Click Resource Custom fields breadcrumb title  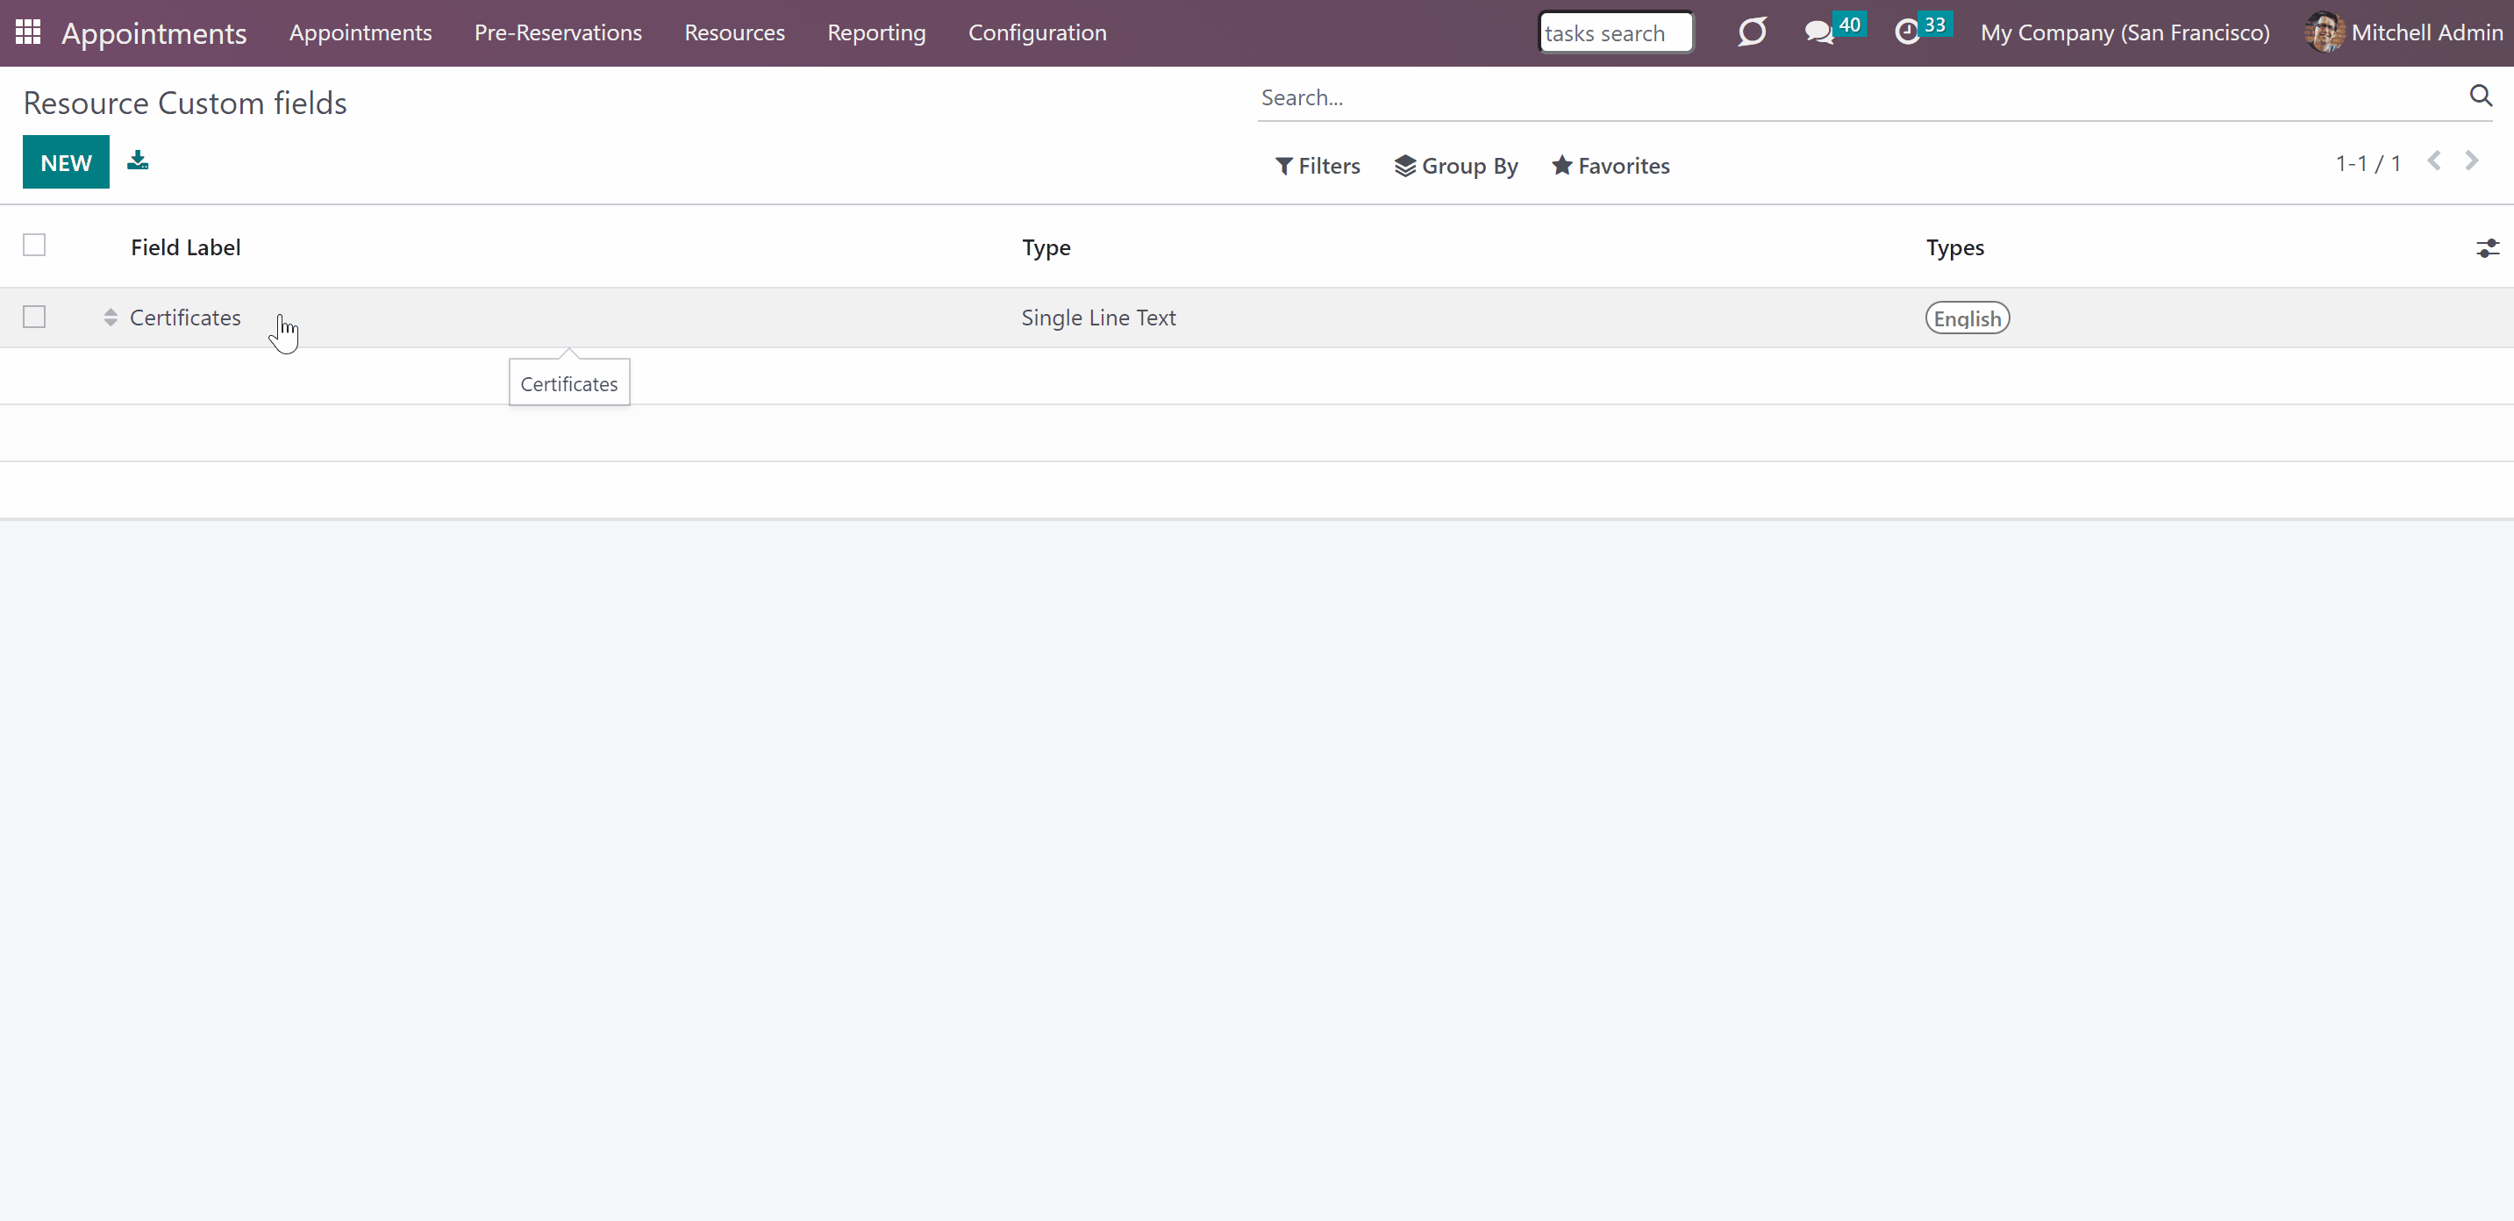tap(185, 103)
